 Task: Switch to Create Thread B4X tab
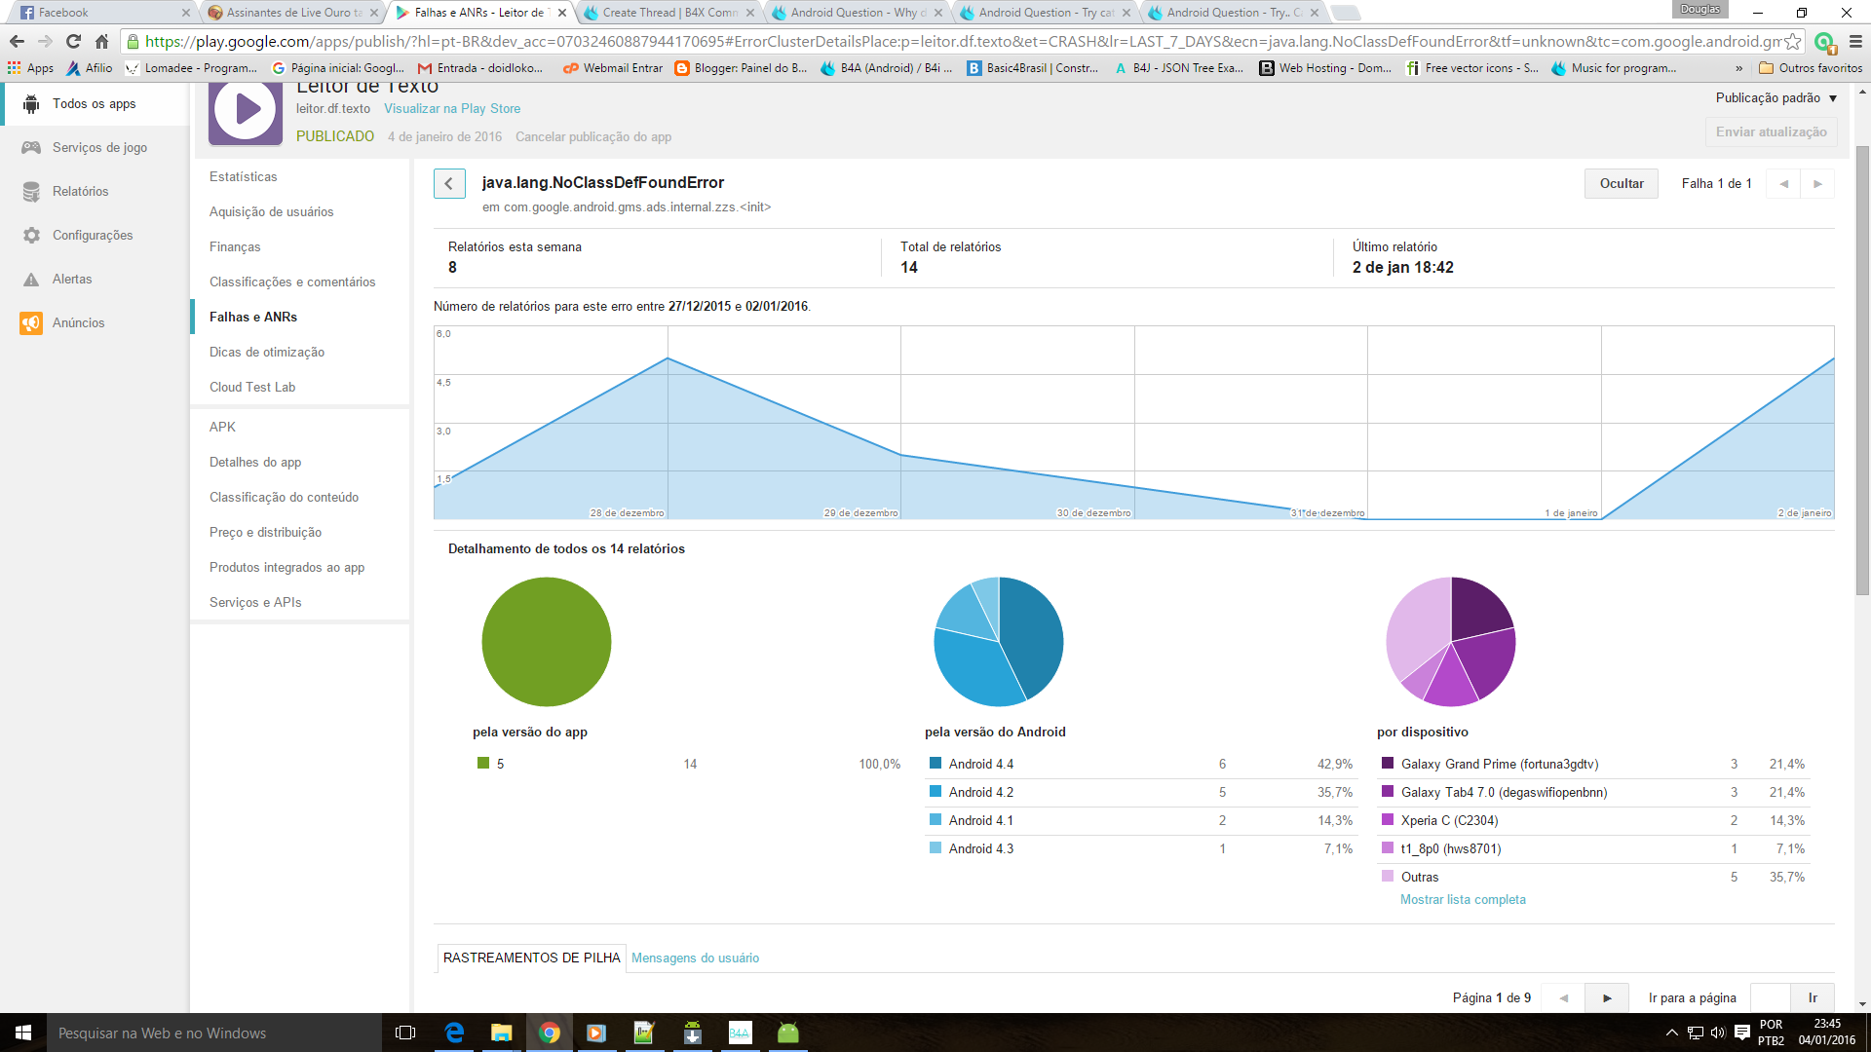point(668,13)
